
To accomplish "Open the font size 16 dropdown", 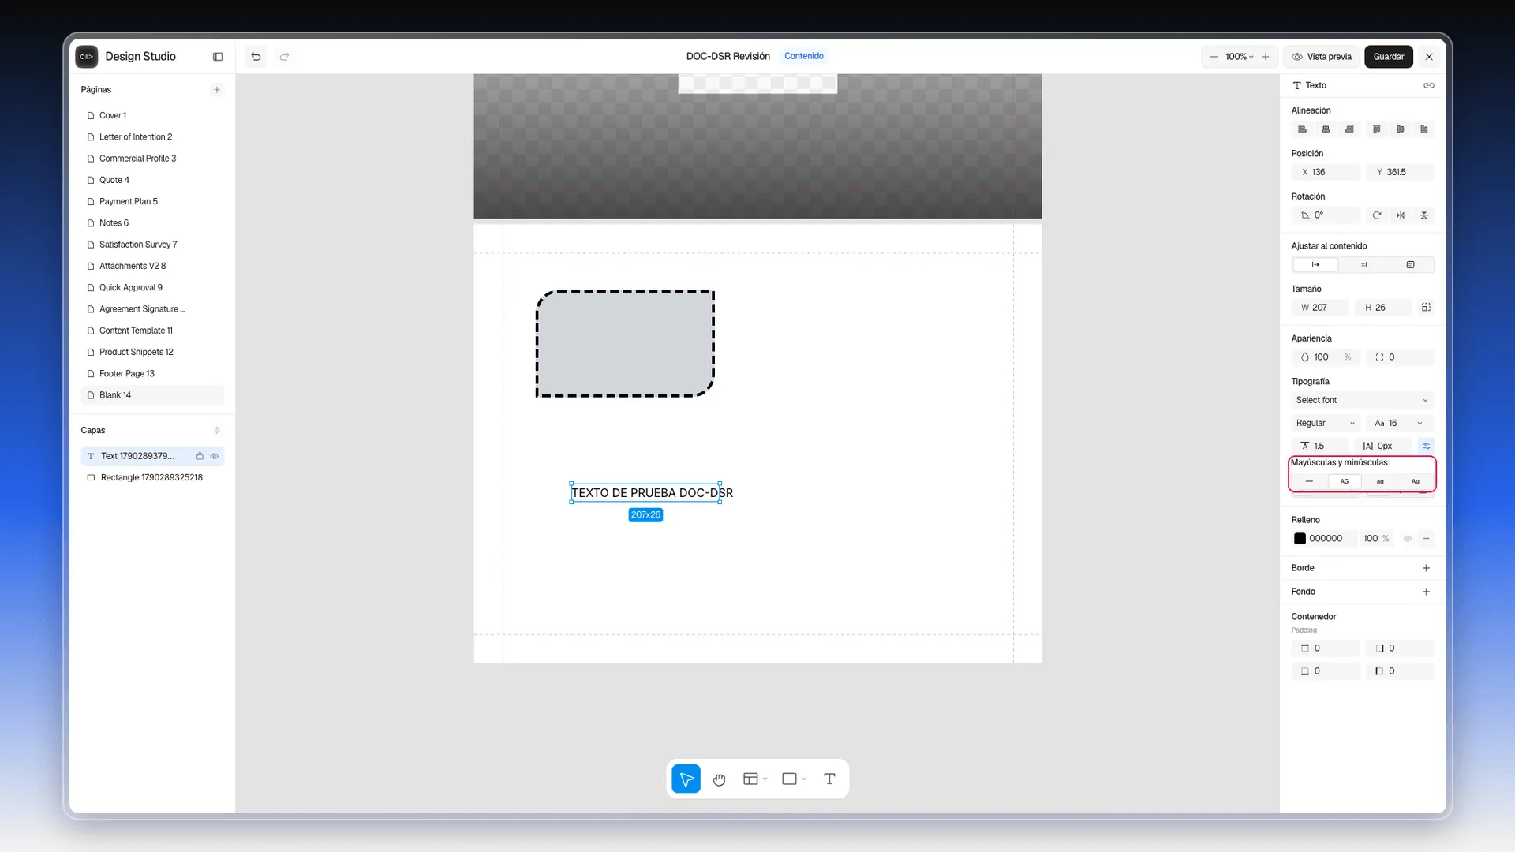I will point(1399,424).
